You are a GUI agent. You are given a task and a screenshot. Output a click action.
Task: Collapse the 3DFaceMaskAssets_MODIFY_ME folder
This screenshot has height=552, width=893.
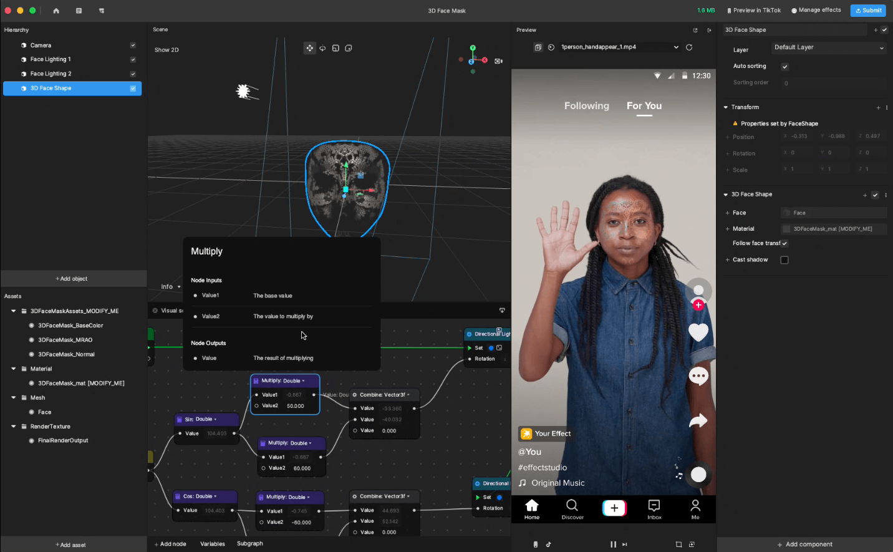pyautogui.click(x=14, y=311)
